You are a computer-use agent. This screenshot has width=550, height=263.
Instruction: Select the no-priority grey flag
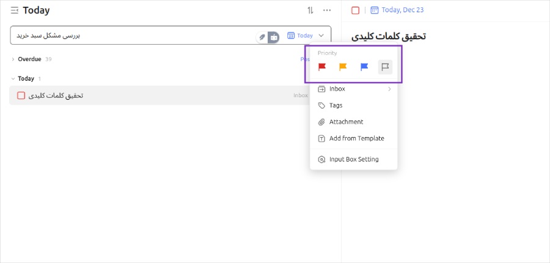click(x=385, y=67)
